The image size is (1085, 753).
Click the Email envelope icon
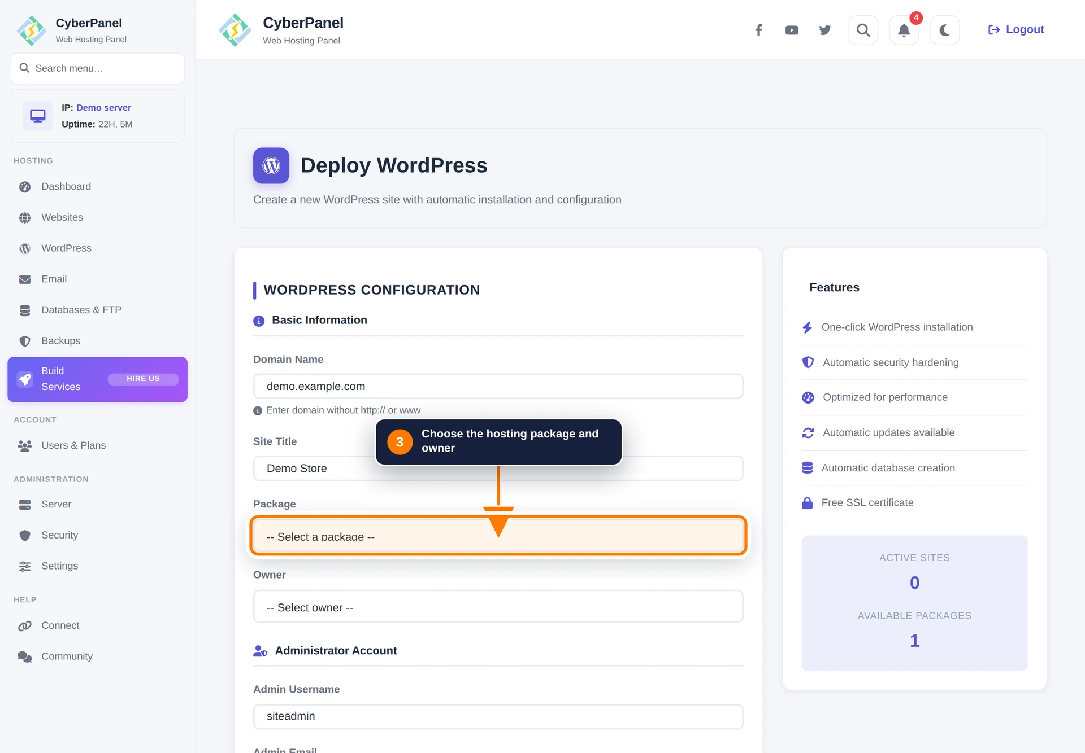[25, 279]
